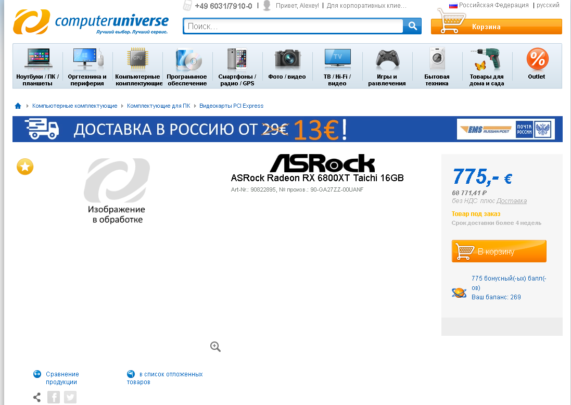Click the computeruniverse logo
This screenshot has height=405, width=571.
pyautogui.click(x=91, y=22)
